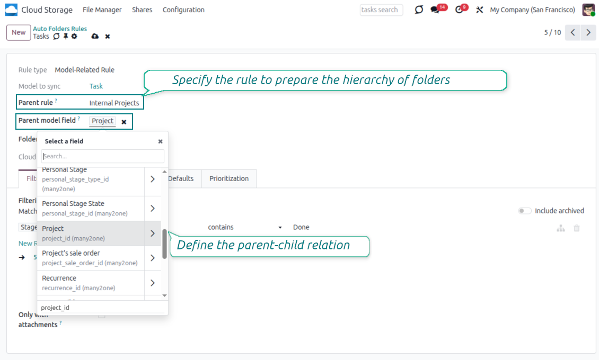599x360 pixels.
Task: Click the pin icon beside Tasks
Action: [65, 37]
